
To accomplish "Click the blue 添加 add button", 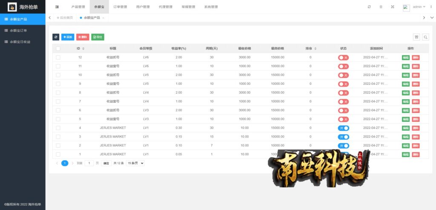I will point(68,37).
